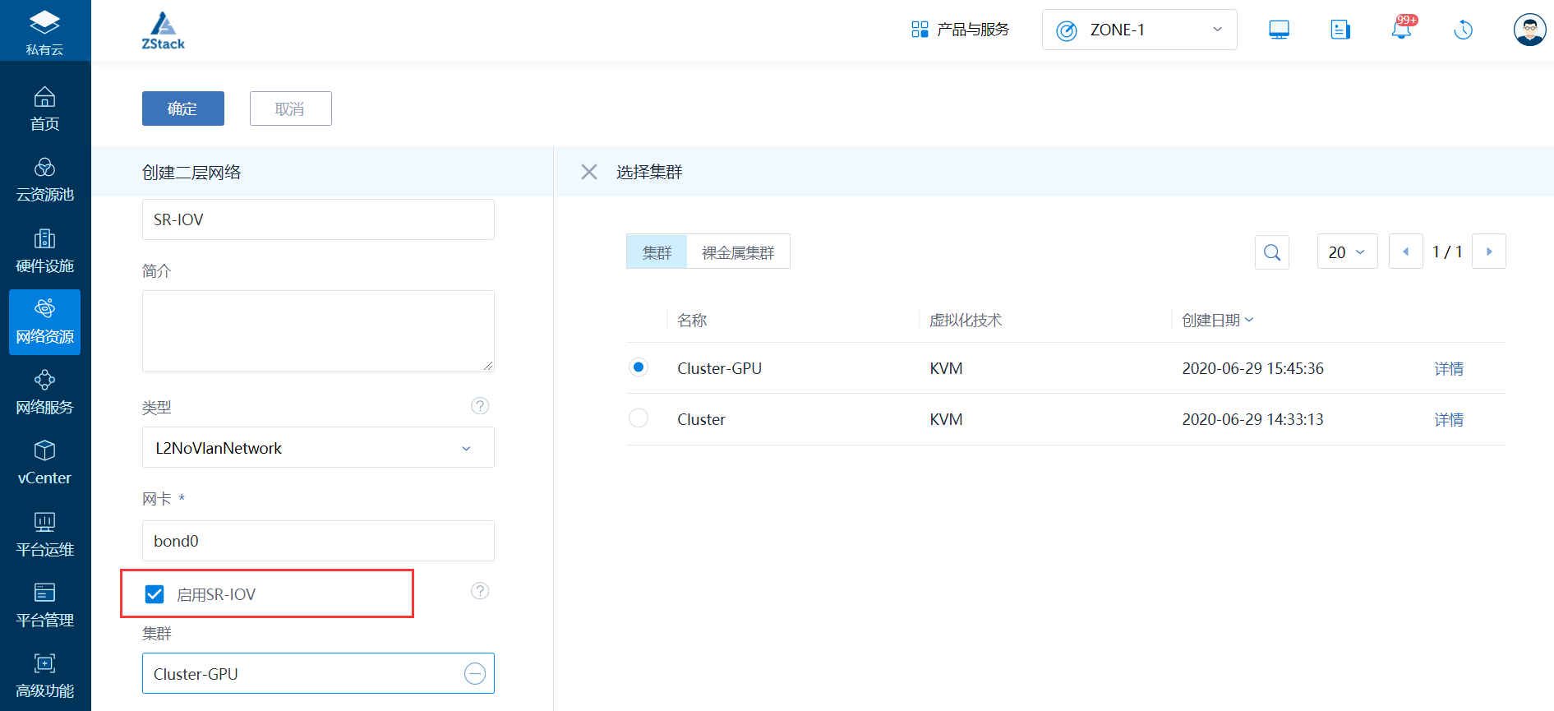1554x711 pixels.
Task: Select the Cluster radio button
Action: point(639,418)
